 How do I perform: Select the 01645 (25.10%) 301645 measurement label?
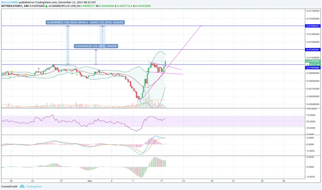pos(106,22)
